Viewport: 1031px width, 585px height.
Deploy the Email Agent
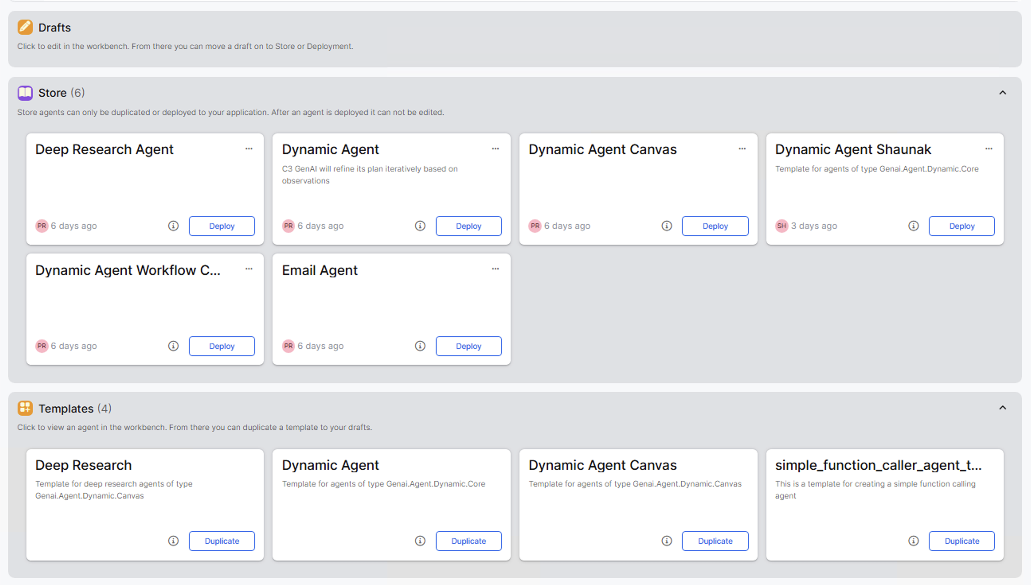[x=468, y=346]
